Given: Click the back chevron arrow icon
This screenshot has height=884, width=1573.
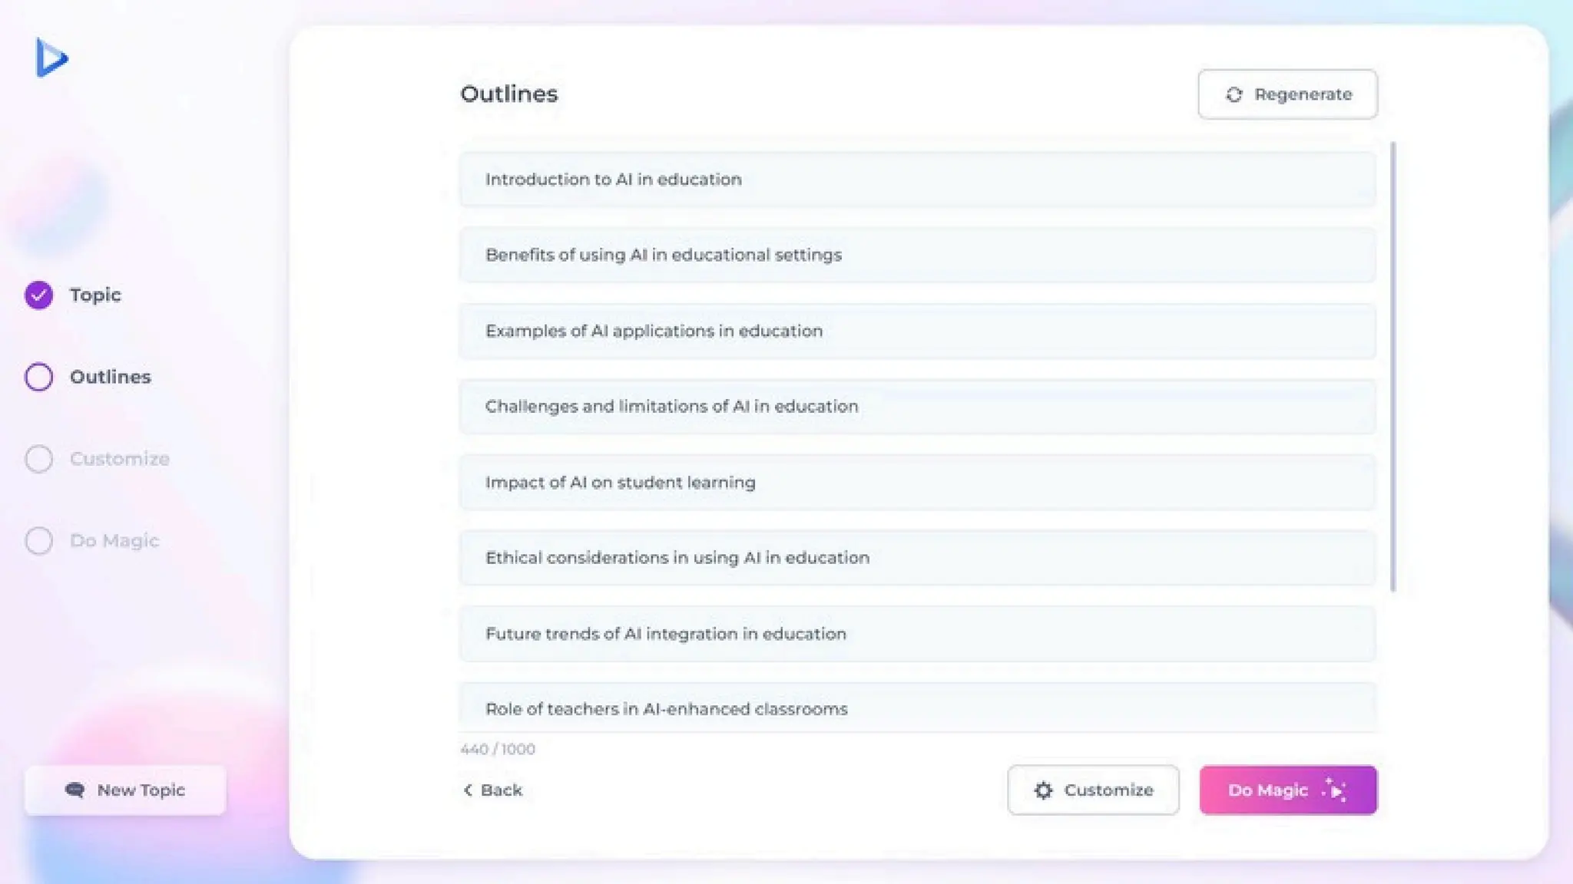Looking at the screenshot, I should tap(468, 790).
